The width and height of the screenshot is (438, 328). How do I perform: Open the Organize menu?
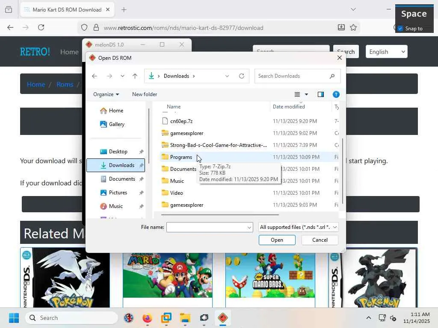(x=106, y=94)
